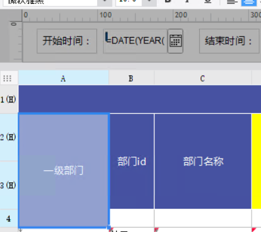Select column C header
This screenshot has height=232, width=261.
click(x=203, y=78)
